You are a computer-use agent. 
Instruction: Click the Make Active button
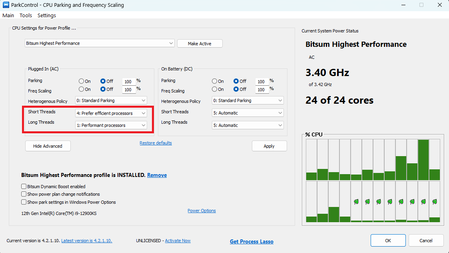(200, 44)
